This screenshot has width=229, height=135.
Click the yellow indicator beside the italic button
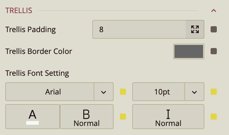[214, 117]
